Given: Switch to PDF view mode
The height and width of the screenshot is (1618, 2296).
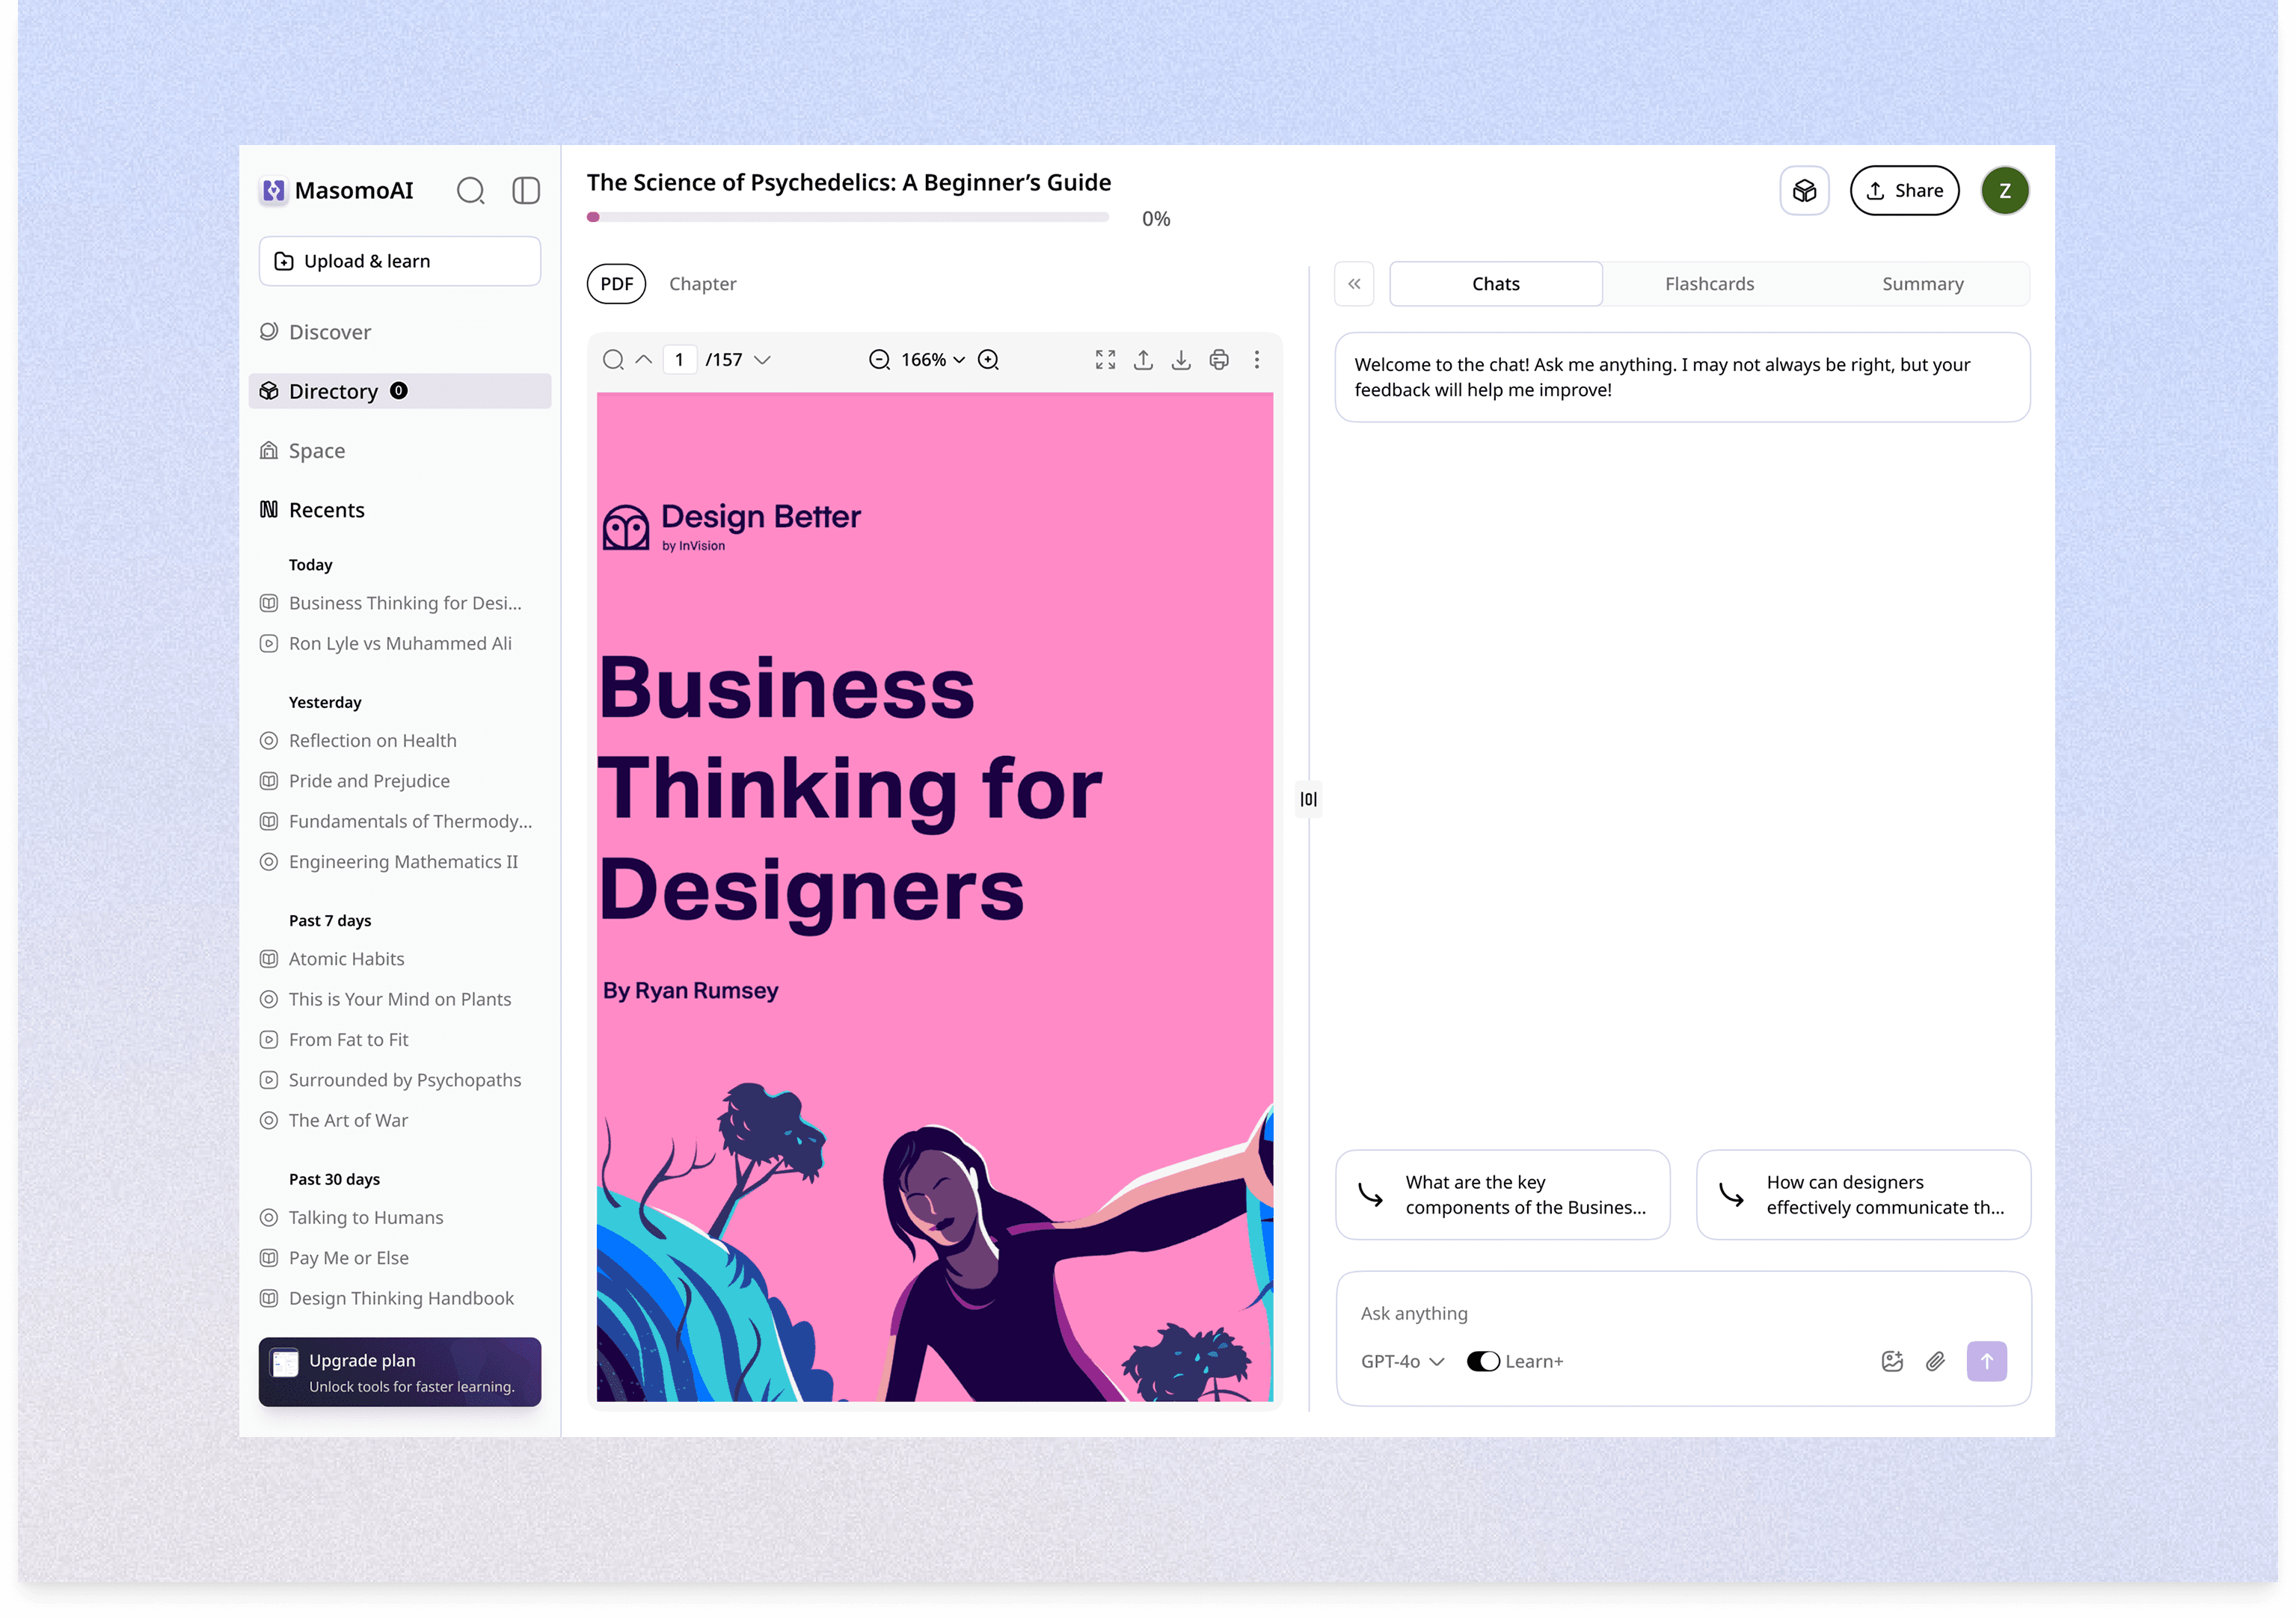Looking at the screenshot, I should pyautogui.click(x=616, y=284).
